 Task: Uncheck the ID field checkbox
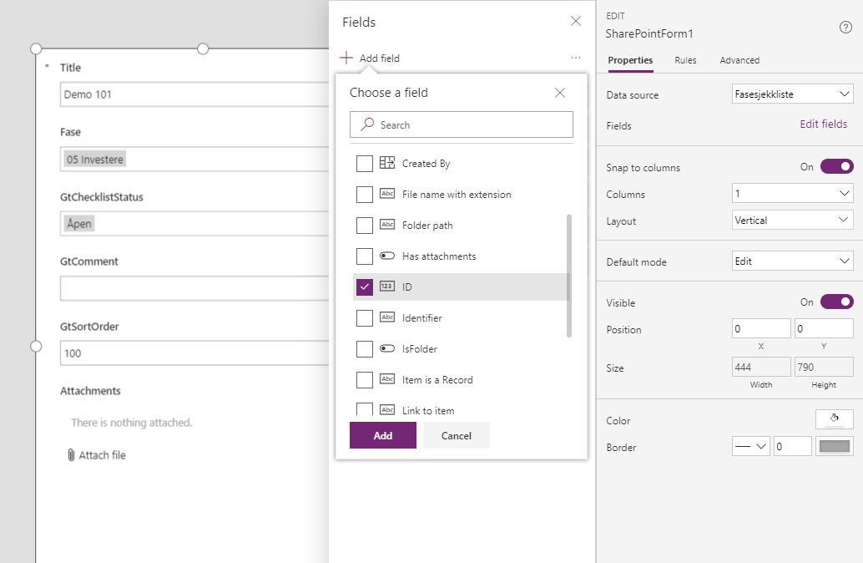click(x=365, y=287)
